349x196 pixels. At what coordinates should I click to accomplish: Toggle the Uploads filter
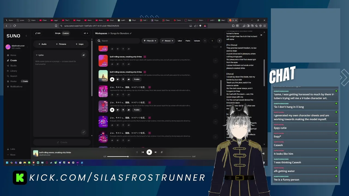point(197,41)
